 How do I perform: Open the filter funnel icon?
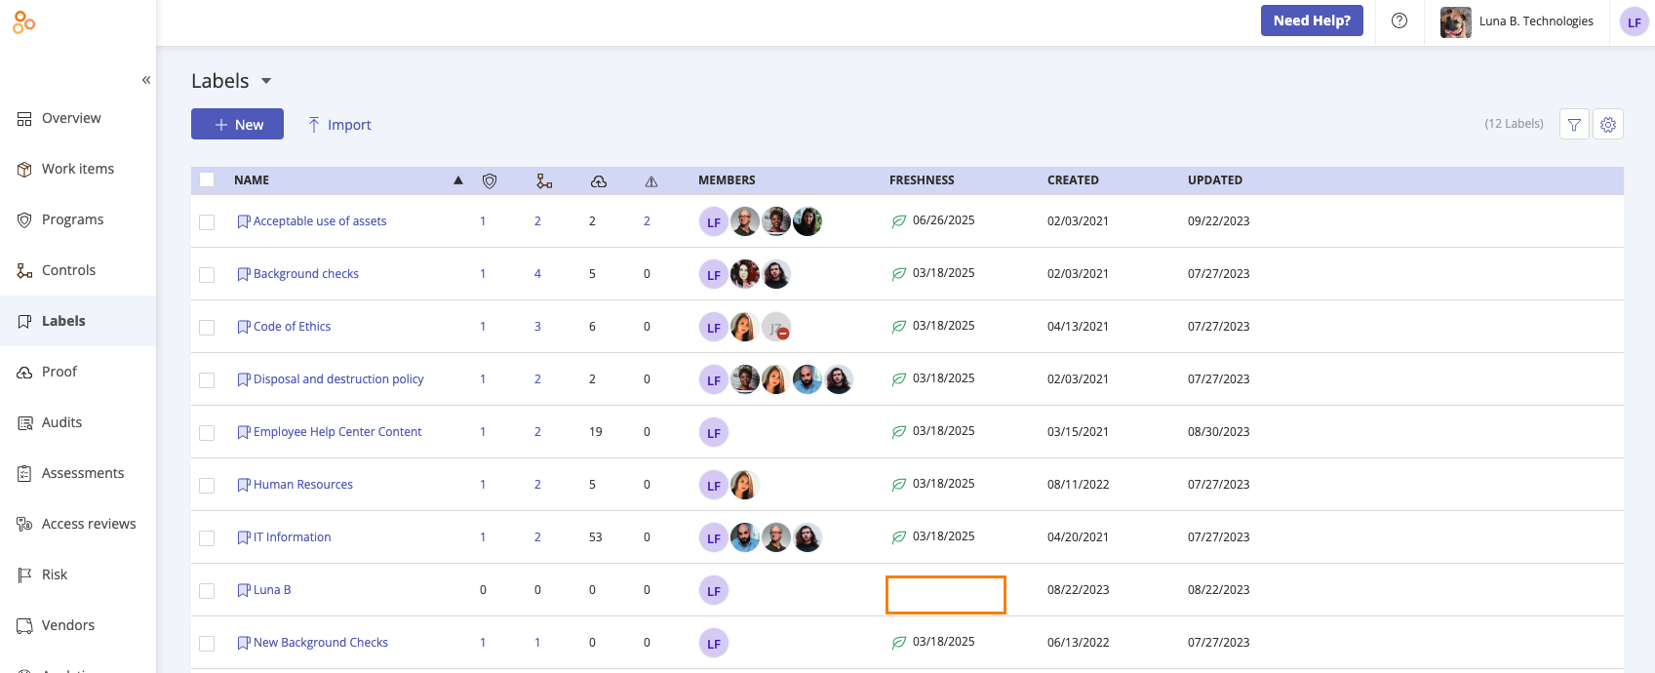pos(1575,124)
